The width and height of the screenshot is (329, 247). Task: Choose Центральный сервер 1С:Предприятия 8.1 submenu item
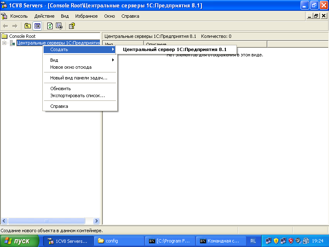(176, 49)
